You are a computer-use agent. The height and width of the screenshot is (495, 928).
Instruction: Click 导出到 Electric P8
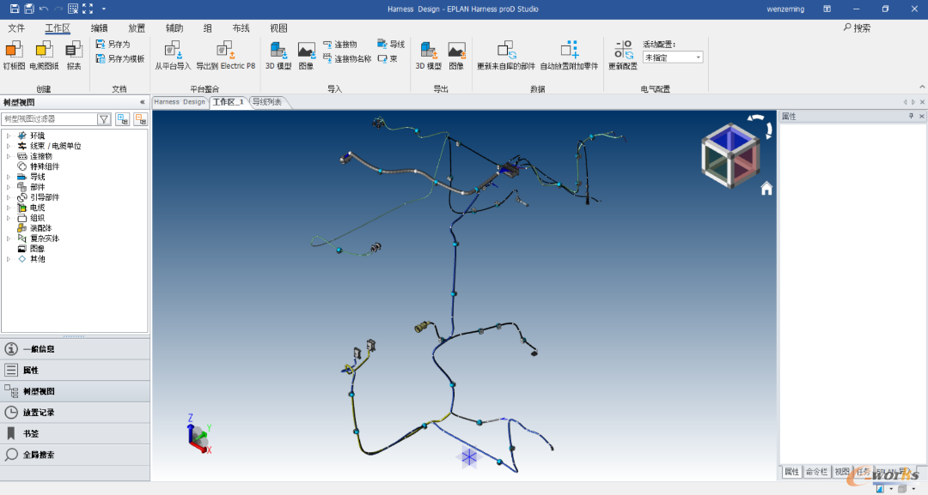pos(225,56)
